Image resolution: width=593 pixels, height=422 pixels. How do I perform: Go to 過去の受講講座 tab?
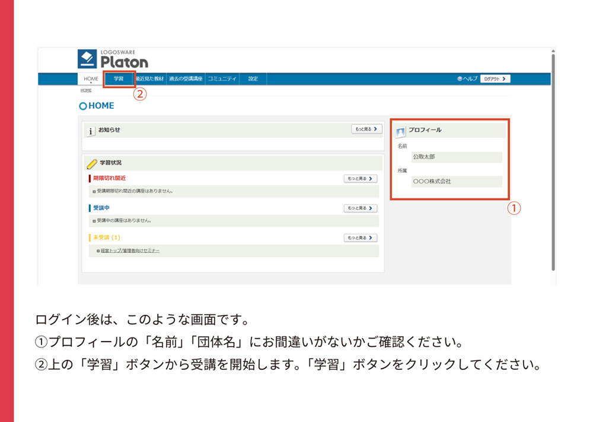(185, 79)
